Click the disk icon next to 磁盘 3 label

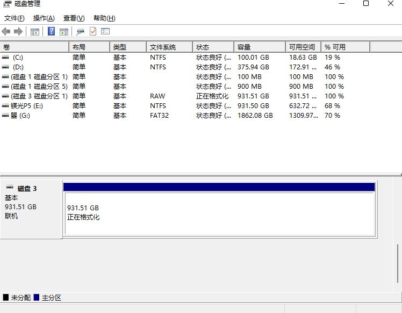[x=10, y=187]
